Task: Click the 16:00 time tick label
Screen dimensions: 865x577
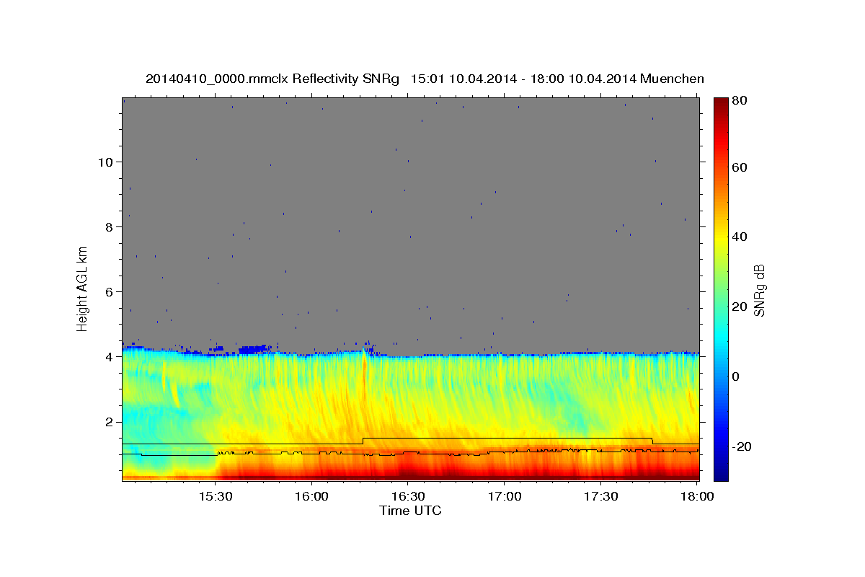Action: tap(311, 497)
